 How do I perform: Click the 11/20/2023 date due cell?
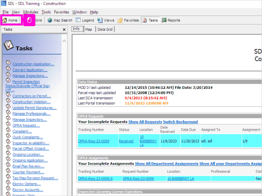(190, 141)
